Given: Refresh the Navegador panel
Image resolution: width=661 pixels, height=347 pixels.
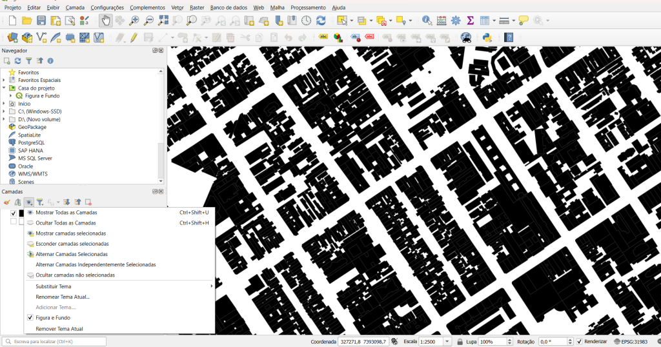Looking at the screenshot, I should [17, 61].
